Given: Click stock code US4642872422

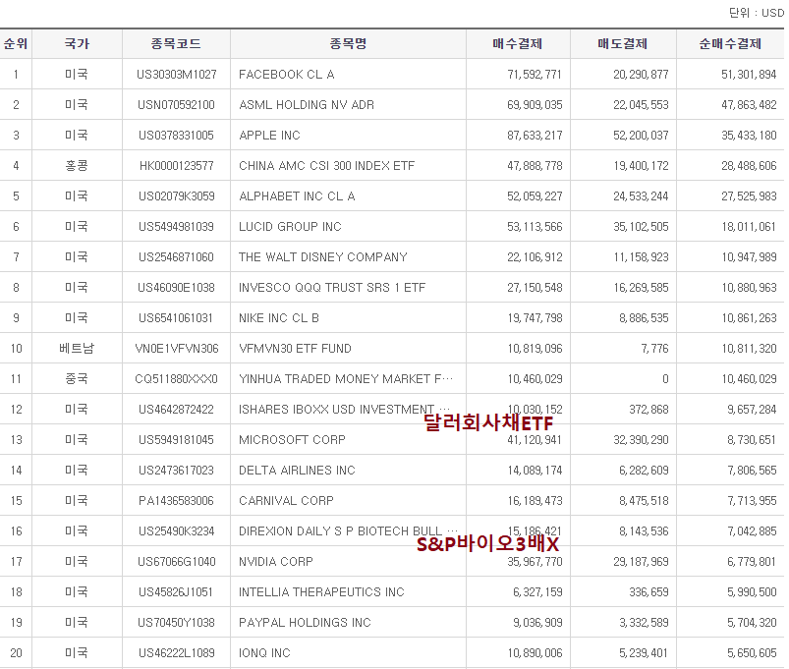Looking at the screenshot, I should click(176, 409).
